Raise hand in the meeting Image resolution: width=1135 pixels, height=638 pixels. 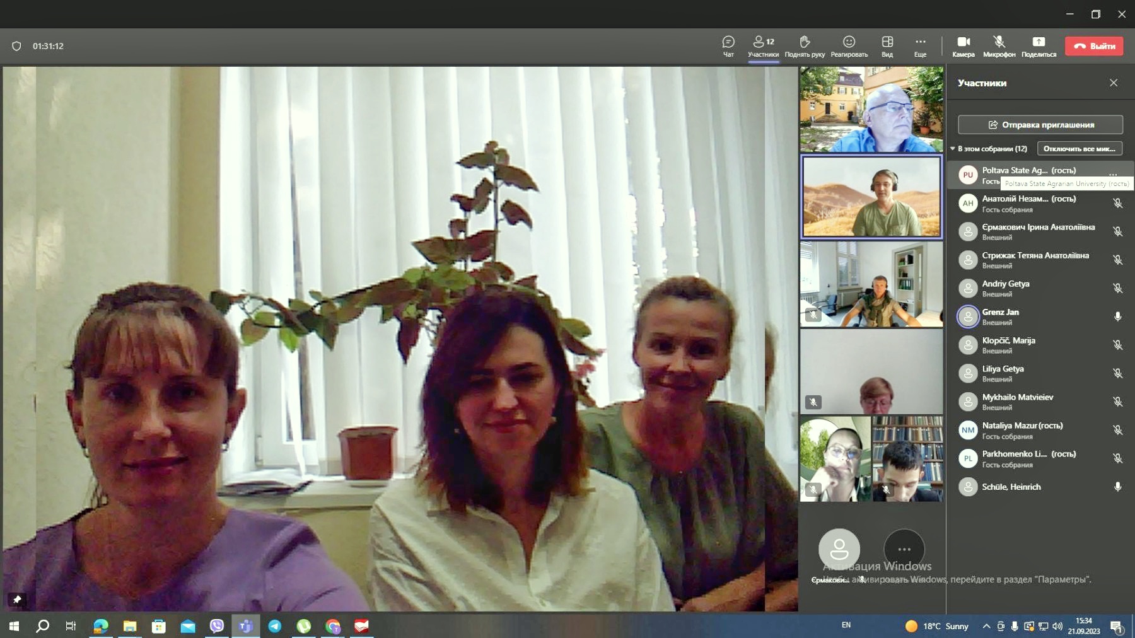coord(805,46)
